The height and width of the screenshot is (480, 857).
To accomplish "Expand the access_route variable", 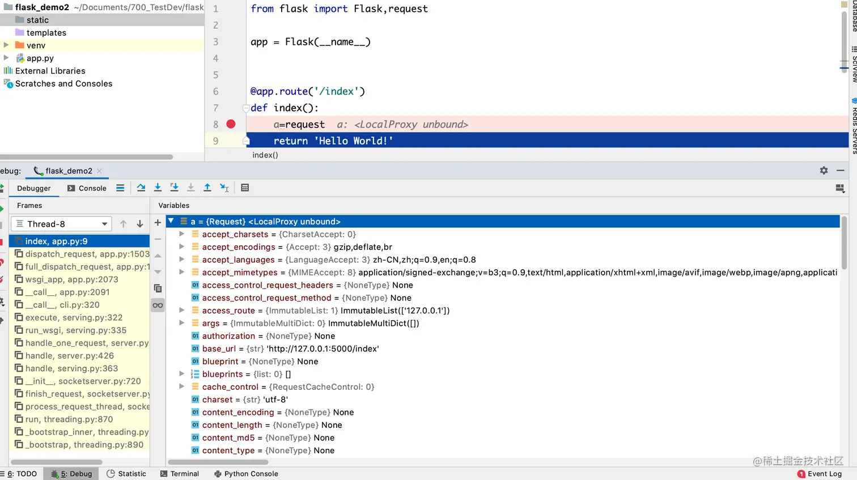I will pyautogui.click(x=181, y=310).
